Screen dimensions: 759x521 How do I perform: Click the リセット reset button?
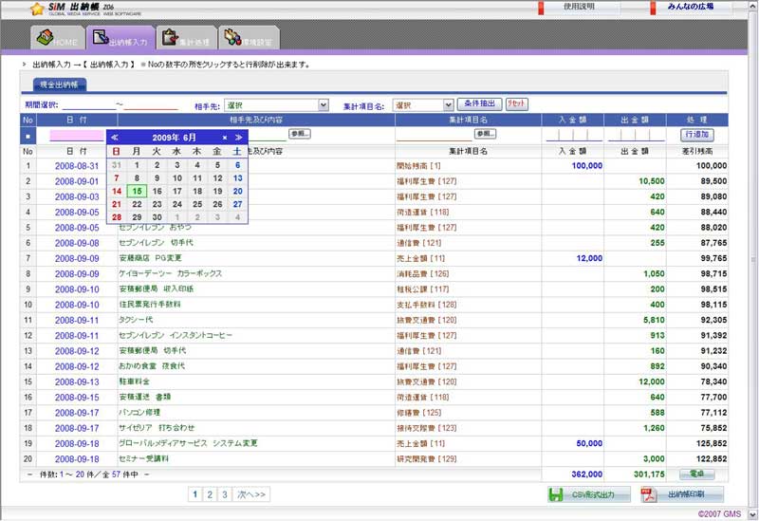[x=516, y=103]
